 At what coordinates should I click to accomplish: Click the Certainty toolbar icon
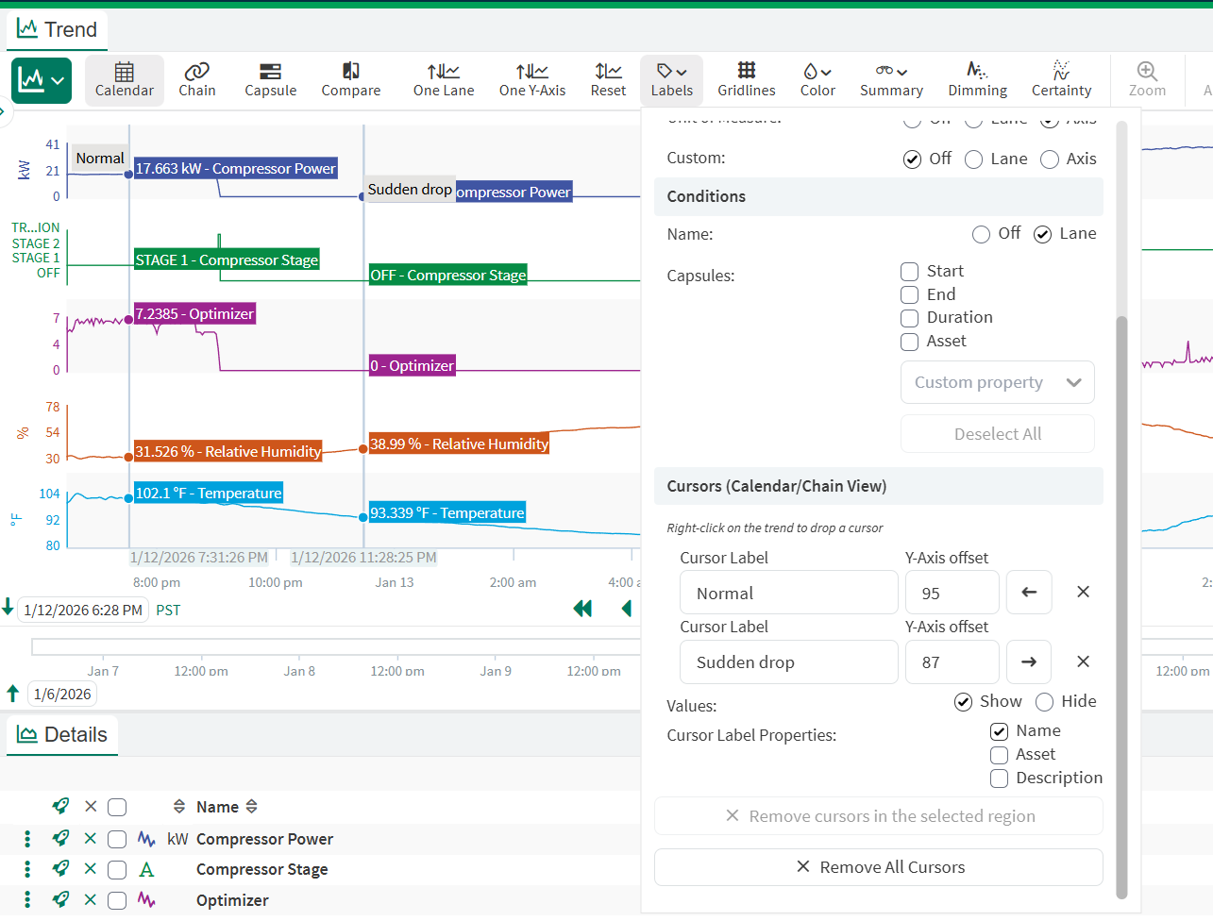pyautogui.click(x=1061, y=79)
